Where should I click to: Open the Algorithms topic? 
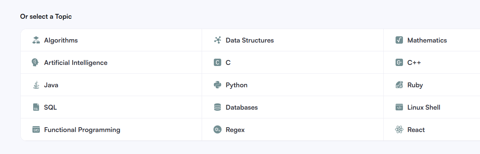tap(61, 40)
